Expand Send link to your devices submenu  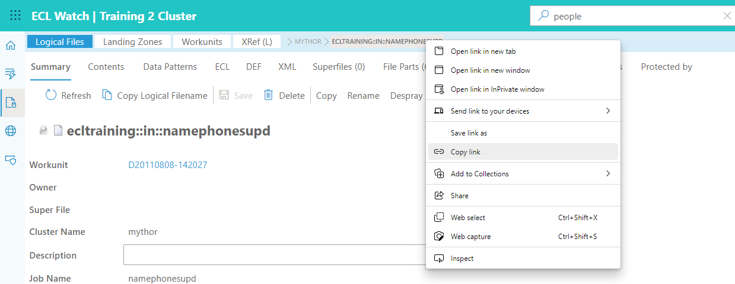point(607,111)
